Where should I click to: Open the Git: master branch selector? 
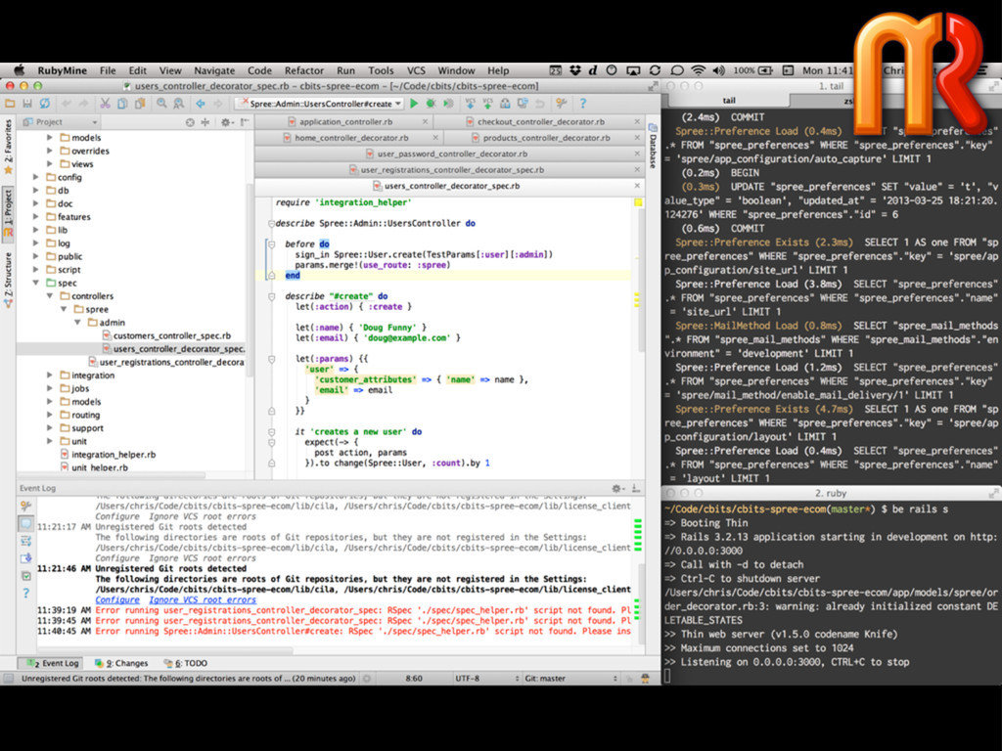570,679
